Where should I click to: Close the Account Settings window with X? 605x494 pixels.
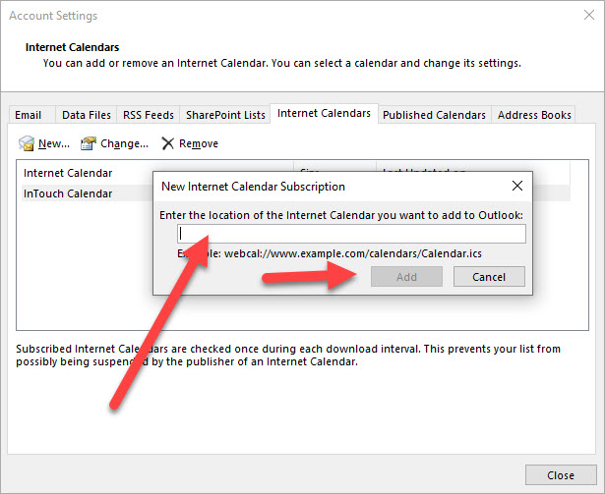589,15
